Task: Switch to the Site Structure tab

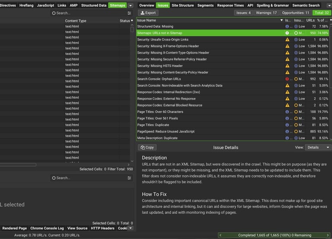Action: 182,6
